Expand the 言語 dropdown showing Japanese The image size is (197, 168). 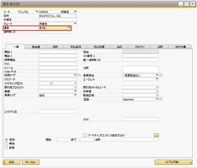point(157,99)
